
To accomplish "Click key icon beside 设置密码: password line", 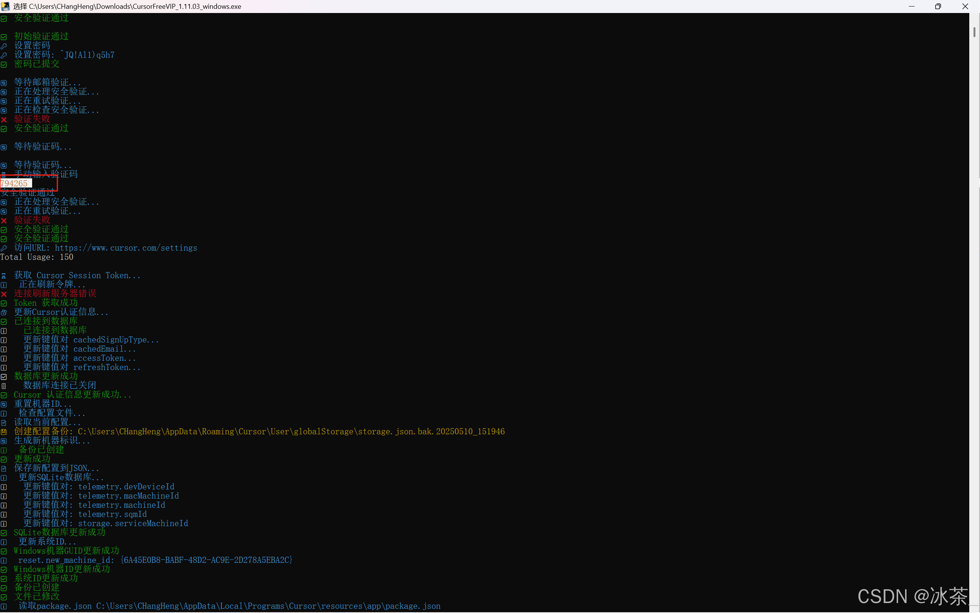I will pyautogui.click(x=4, y=55).
